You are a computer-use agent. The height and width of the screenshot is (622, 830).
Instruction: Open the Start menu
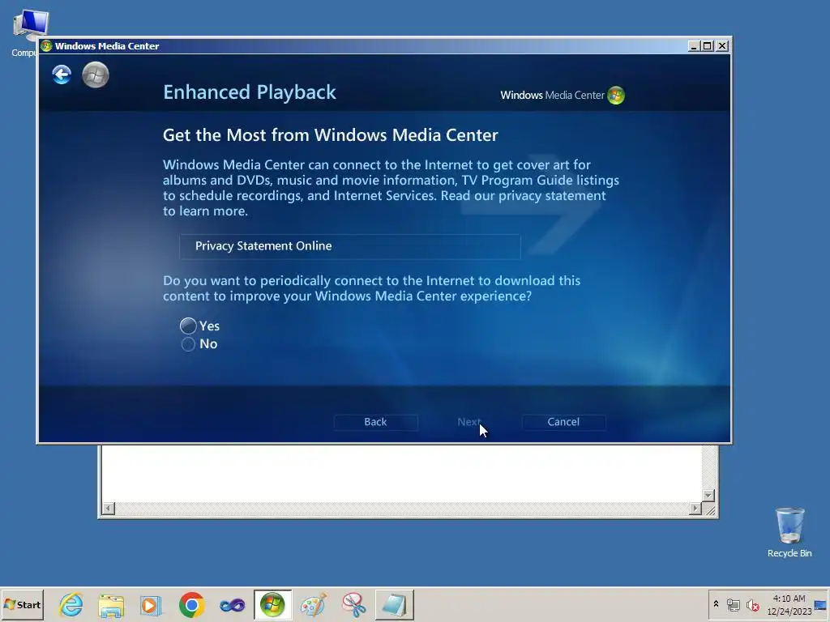tap(22, 604)
